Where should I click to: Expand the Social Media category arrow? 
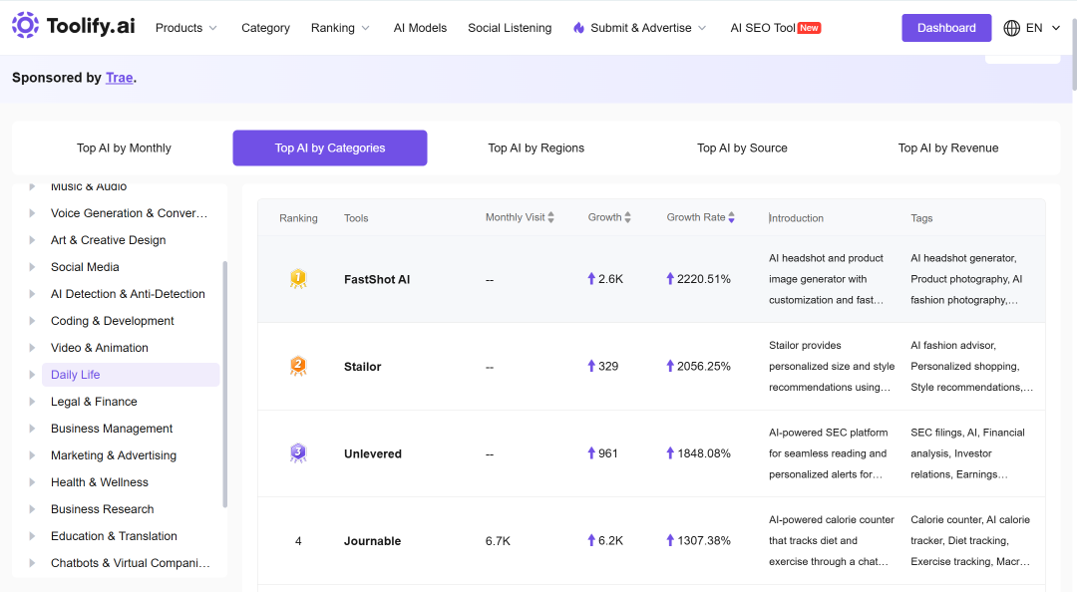pyautogui.click(x=32, y=267)
